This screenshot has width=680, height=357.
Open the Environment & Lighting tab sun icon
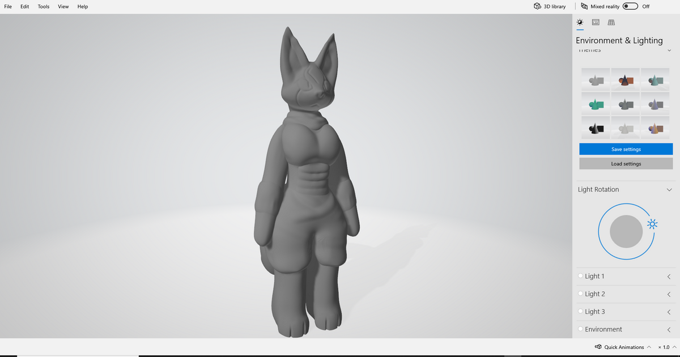580,22
